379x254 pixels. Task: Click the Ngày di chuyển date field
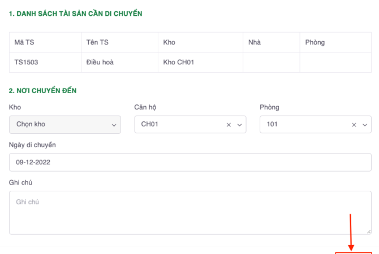(190, 163)
